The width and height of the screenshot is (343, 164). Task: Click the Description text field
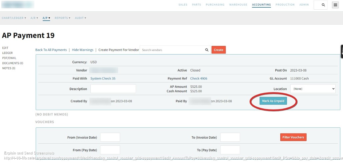pos(113,89)
